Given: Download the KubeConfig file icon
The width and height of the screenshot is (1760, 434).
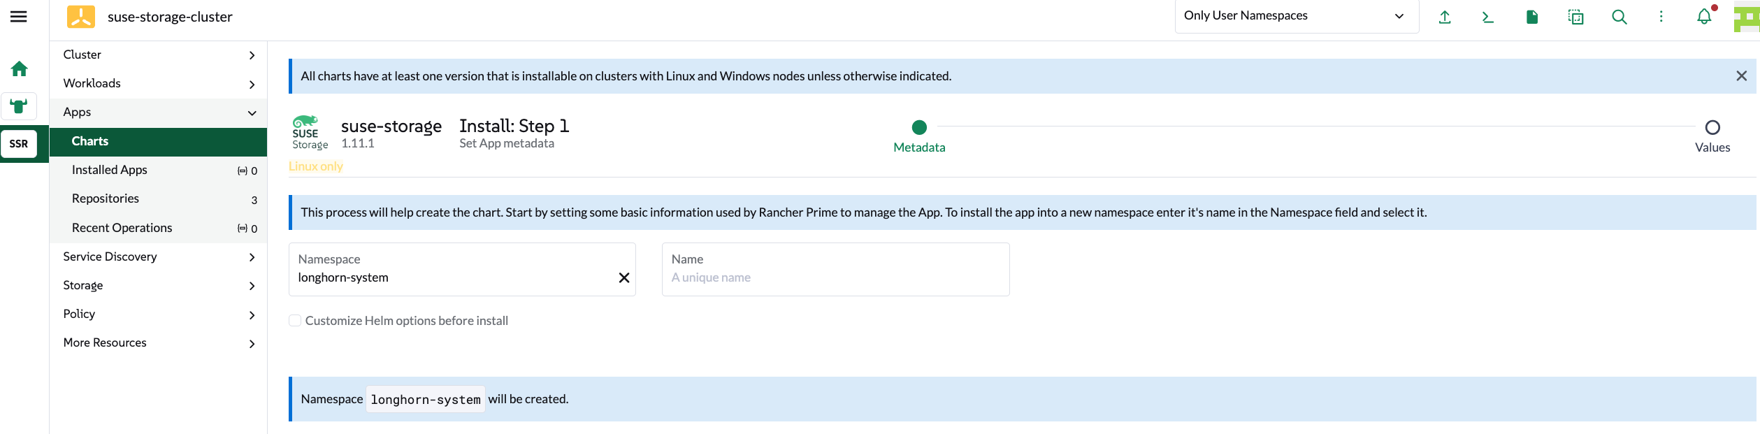Looking at the screenshot, I should coord(1531,17).
